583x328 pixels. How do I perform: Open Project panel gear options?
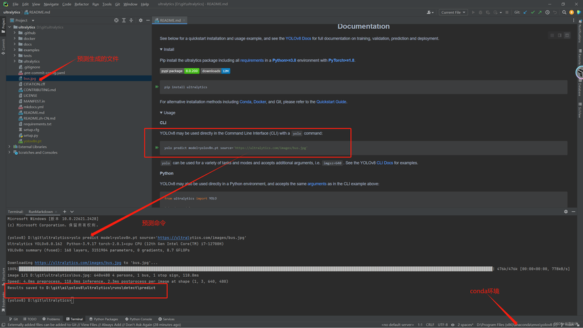[140, 20]
